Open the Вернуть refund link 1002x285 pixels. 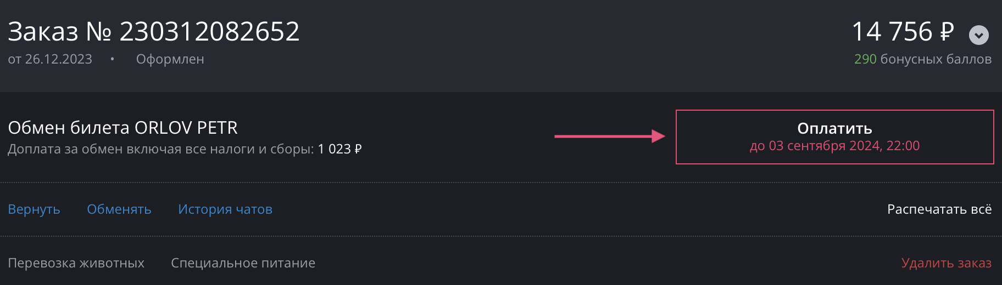(34, 209)
